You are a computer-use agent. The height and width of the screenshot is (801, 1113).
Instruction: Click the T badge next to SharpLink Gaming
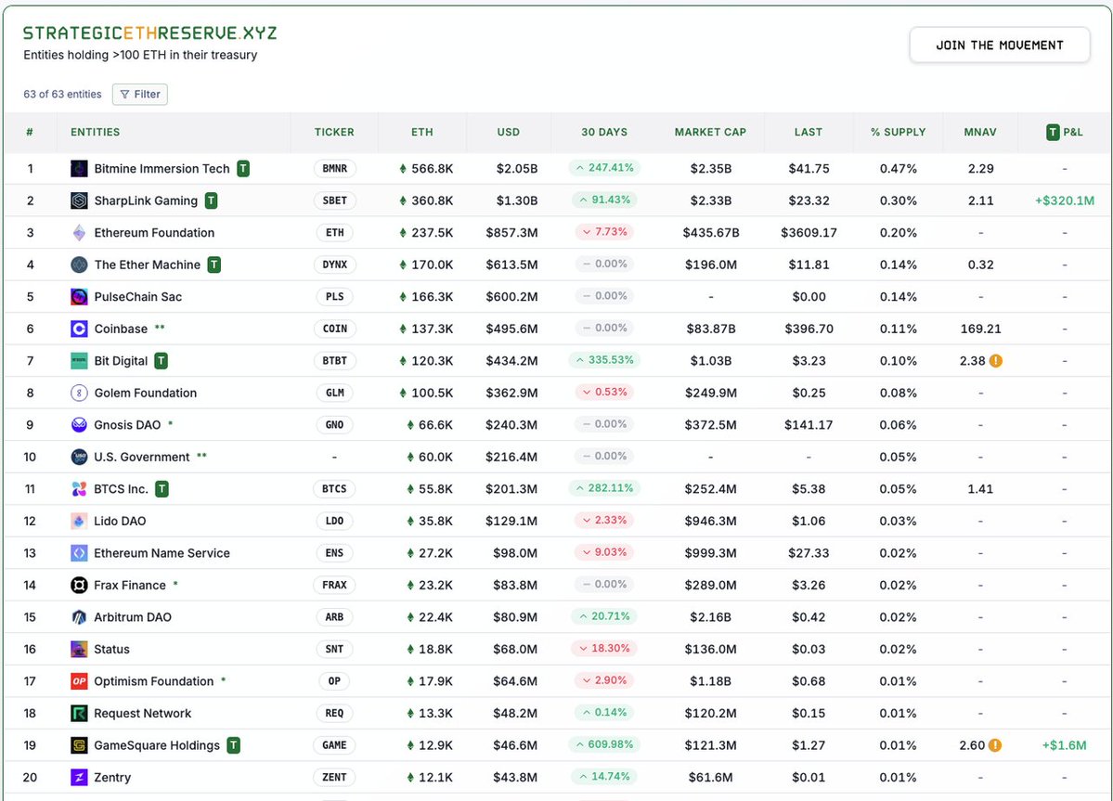tap(211, 200)
